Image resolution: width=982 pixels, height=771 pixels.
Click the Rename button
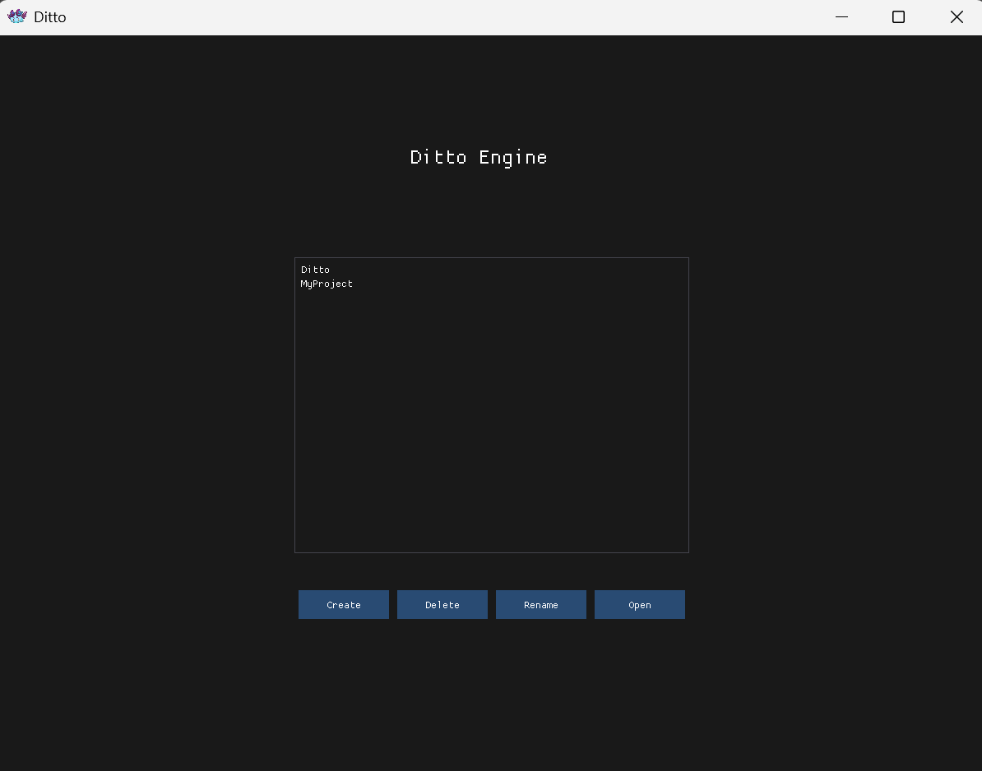pyautogui.click(x=541, y=604)
